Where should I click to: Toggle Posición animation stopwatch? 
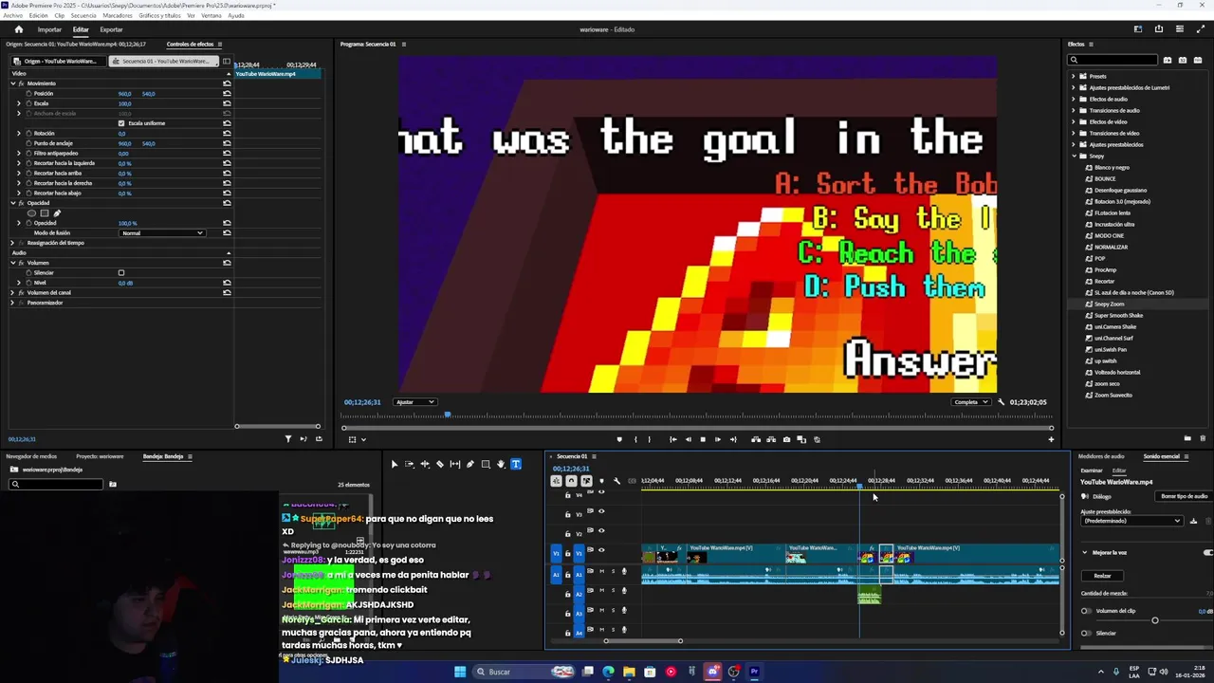pos(28,93)
